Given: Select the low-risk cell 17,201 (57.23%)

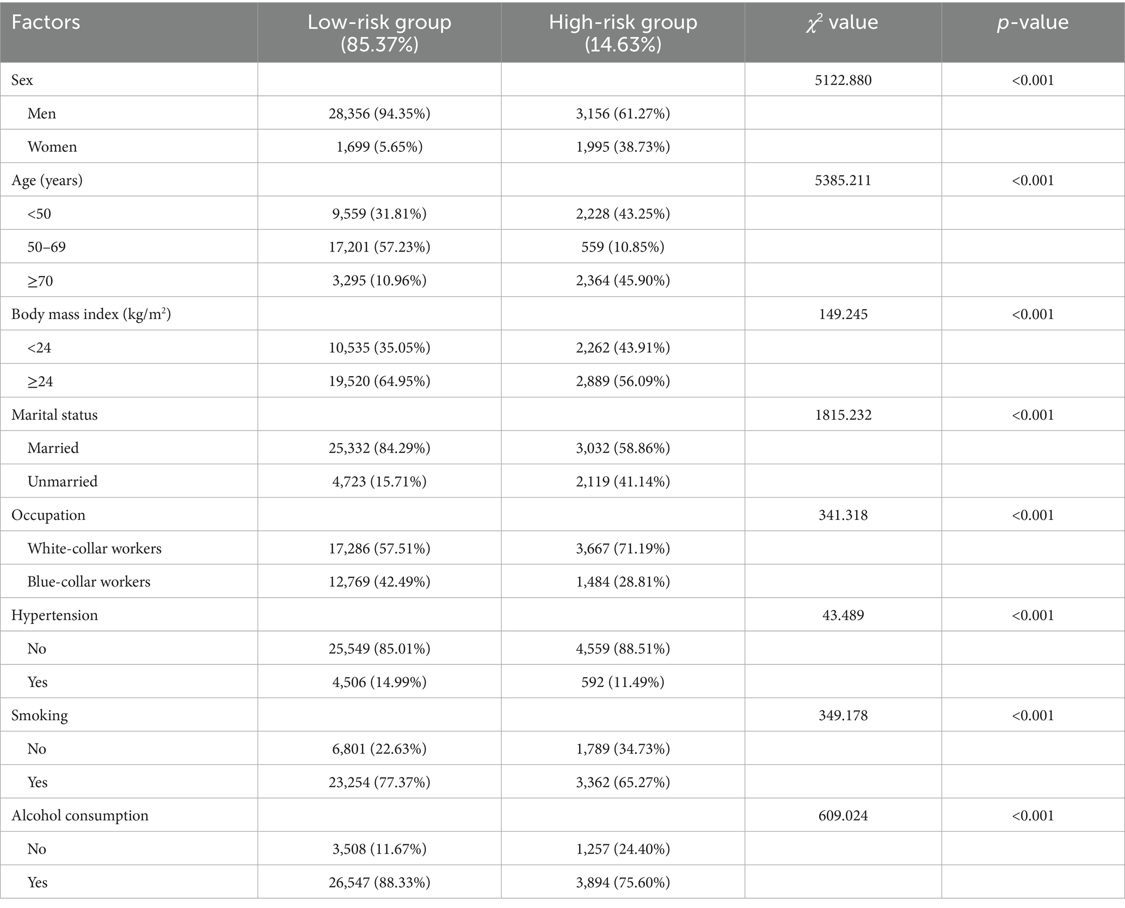Looking at the screenshot, I should tap(379, 247).
